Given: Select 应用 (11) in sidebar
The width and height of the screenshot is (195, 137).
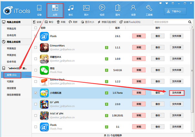Looking at the screenshot, I should click(16, 75).
